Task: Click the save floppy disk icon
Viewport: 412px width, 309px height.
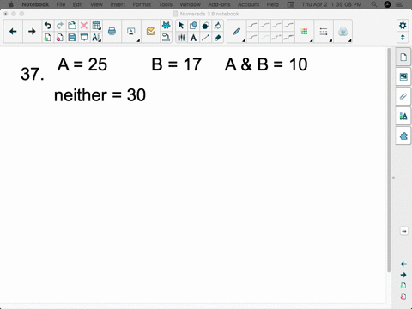Action: (72, 38)
